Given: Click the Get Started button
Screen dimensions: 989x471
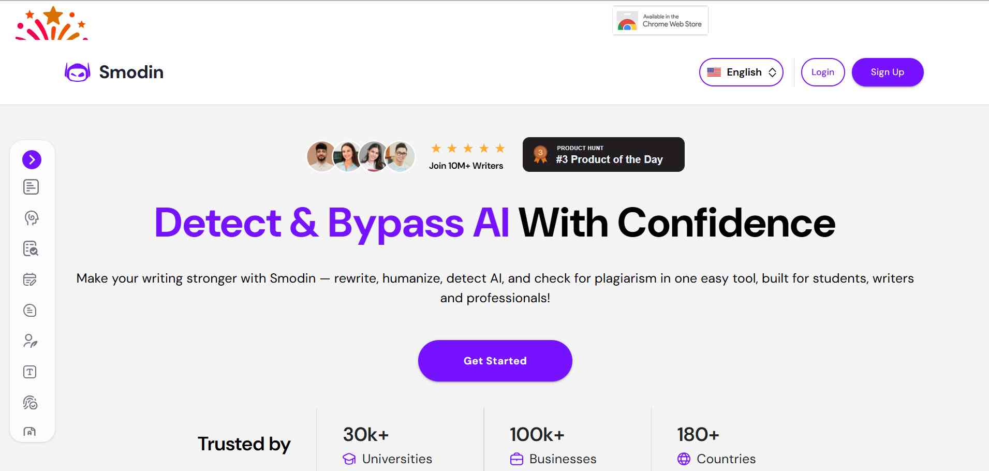Looking at the screenshot, I should [495, 361].
